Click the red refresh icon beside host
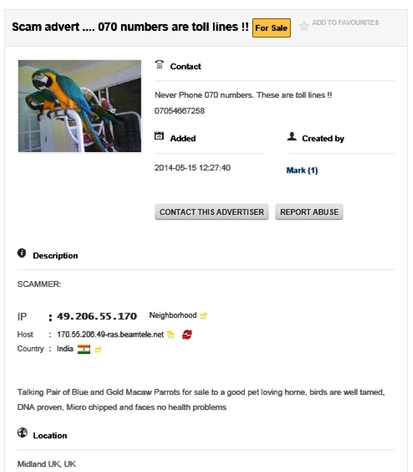The width and height of the screenshot is (413, 472). tap(187, 334)
